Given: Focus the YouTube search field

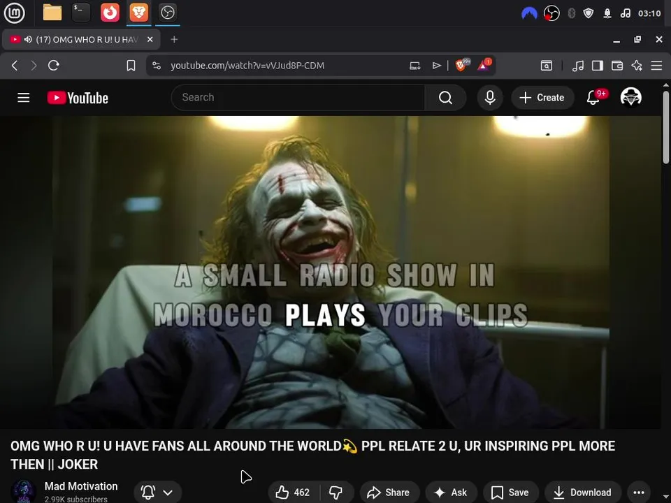Looking at the screenshot, I should pos(298,98).
